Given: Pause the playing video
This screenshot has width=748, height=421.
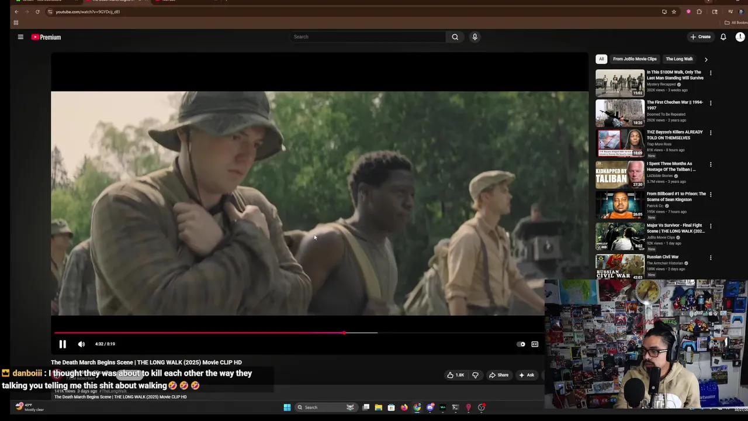Looking at the screenshot, I should [63, 344].
